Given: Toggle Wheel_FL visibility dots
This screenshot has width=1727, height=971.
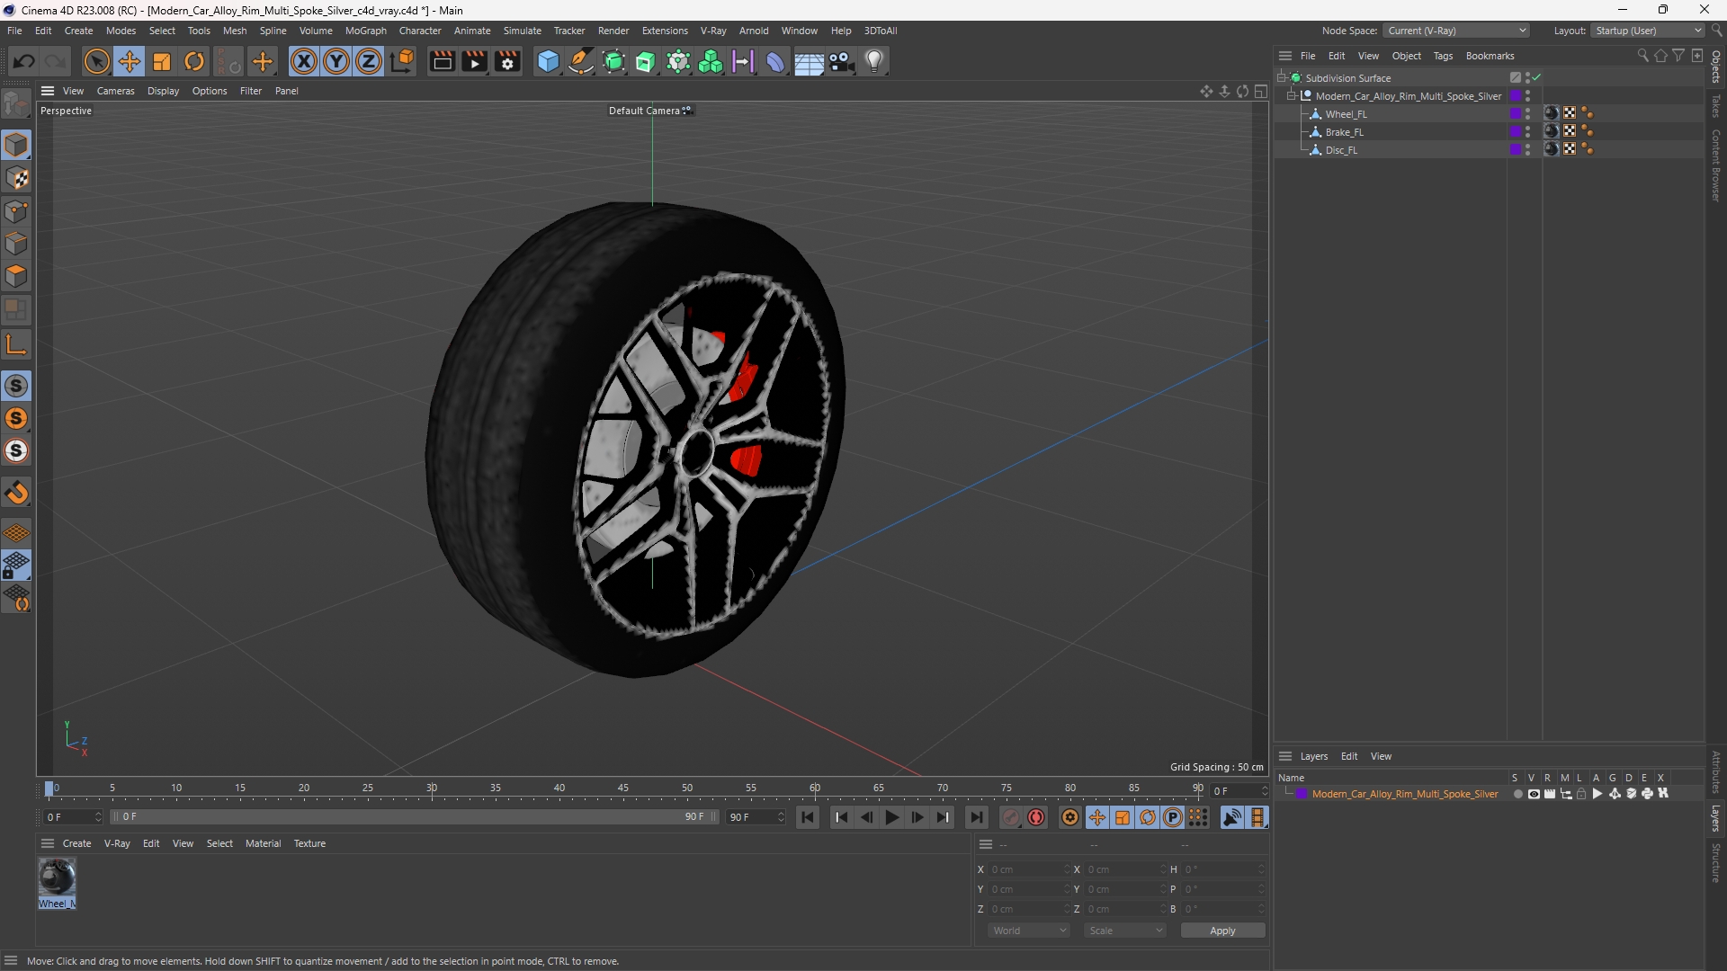Looking at the screenshot, I should (x=1527, y=113).
